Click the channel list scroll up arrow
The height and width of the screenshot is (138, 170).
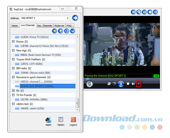pos(77,37)
